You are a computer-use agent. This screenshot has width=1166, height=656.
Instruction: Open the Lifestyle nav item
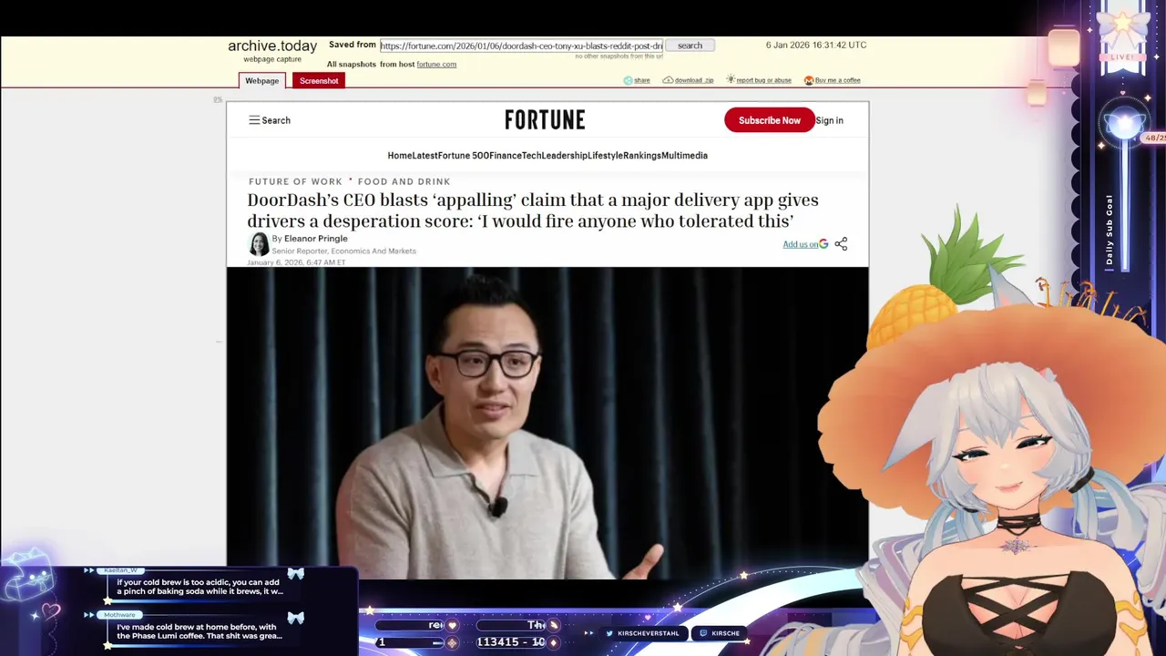(605, 156)
